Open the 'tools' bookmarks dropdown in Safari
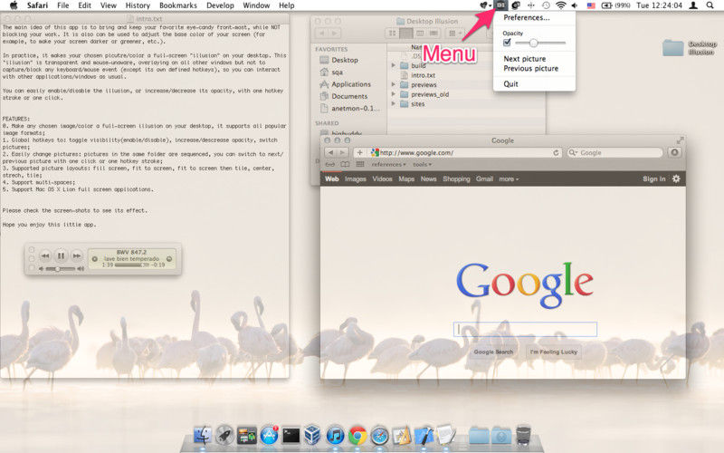The width and height of the screenshot is (724, 453). point(422,164)
